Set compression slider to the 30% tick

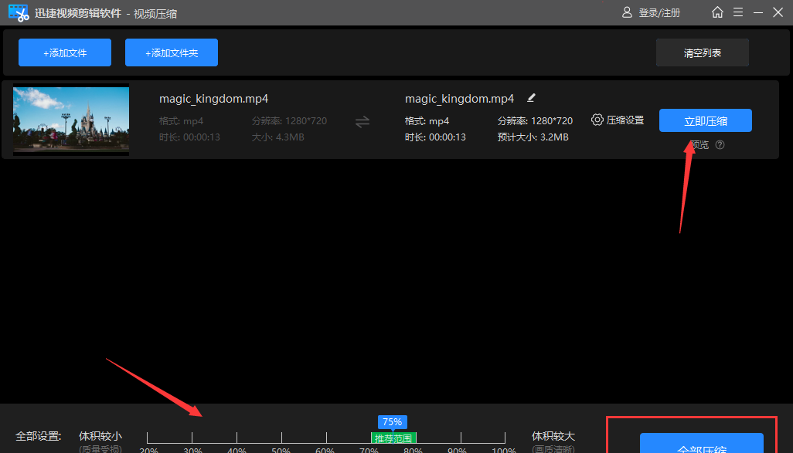point(192,438)
